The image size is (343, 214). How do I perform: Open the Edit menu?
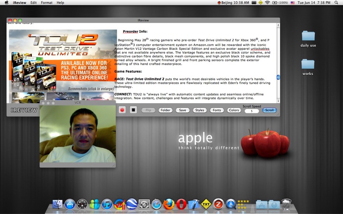click(x=33, y=3)
